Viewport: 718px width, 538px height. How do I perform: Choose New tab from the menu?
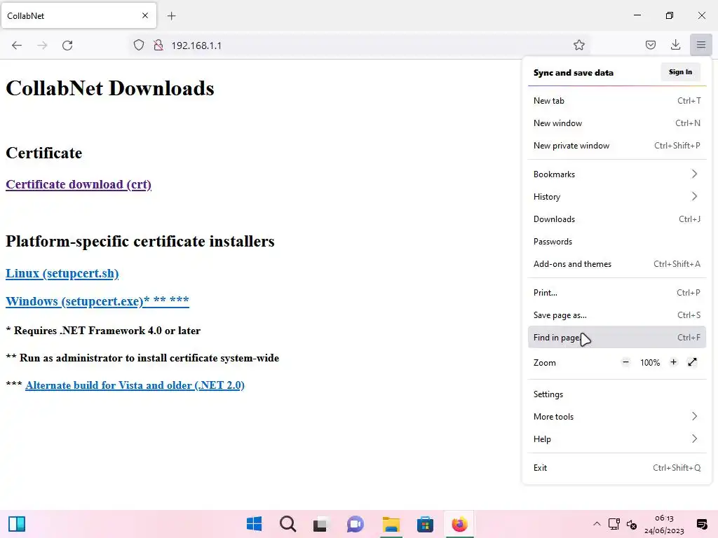(x=617, y=101)
